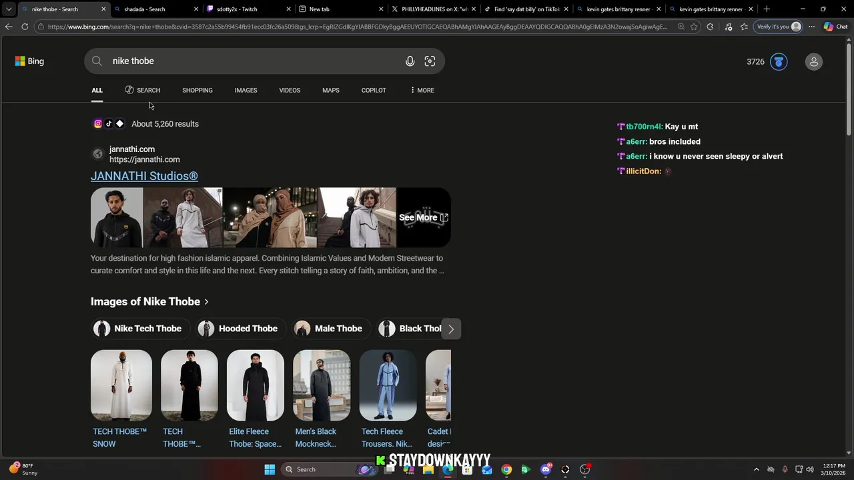Click the result source icons next to results count
The width and height of the screenshot is (854, 480).
pos(109,124)
